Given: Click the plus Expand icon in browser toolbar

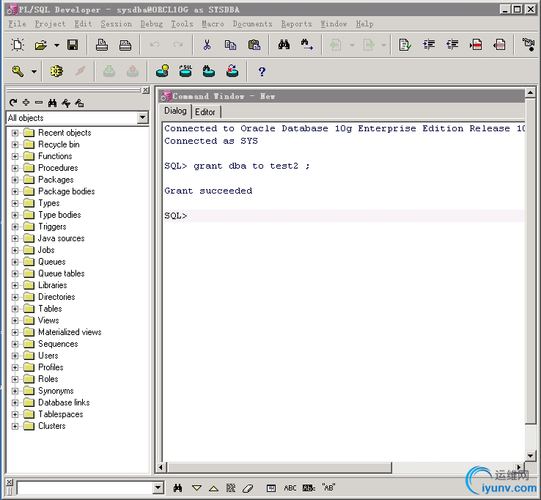Looking at the screenshot, I should pyautogui.click(x=26, y=103).
